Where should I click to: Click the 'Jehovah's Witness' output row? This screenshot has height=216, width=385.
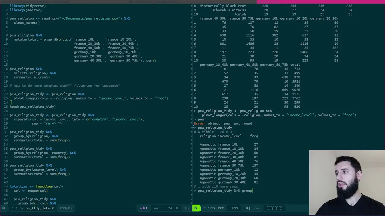tap(273, 10)
